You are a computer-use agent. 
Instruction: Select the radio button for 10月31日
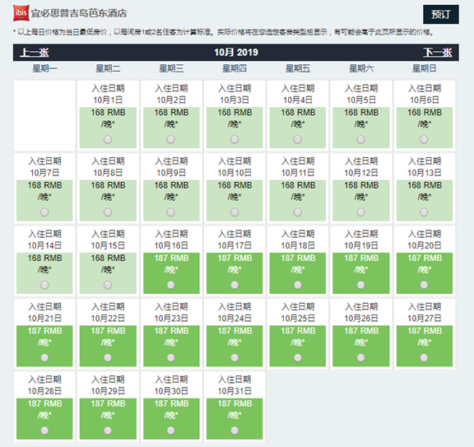(235, 431)
